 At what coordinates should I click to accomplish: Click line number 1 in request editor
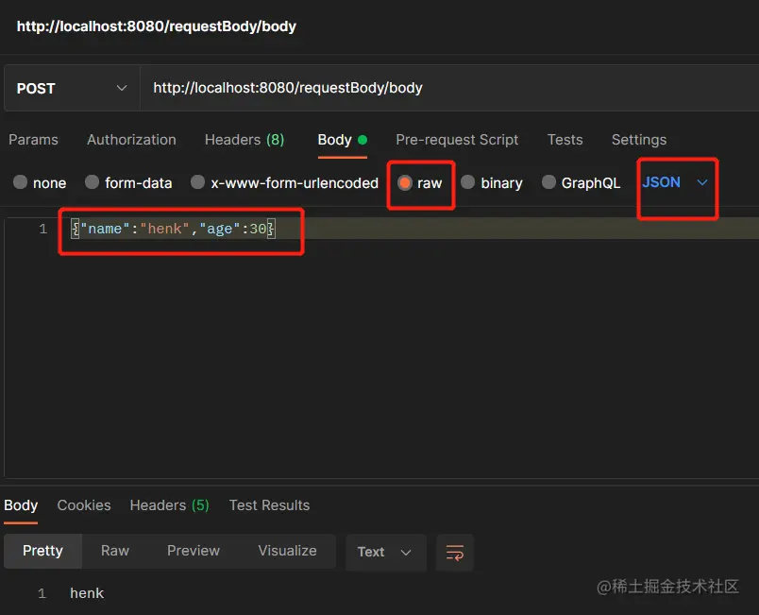tap(43, 229)
